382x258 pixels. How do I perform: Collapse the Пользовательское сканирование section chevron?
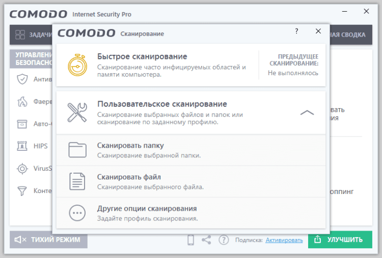[307, 112]
